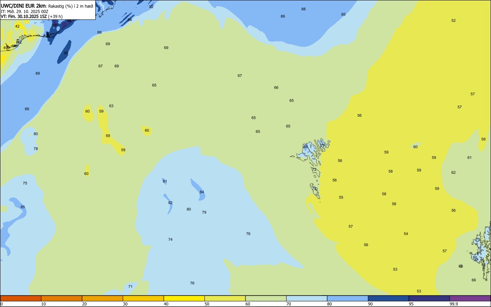This screenshot has height=307, width=491.
Task: Click the 60–70 light green legend swatch
Action: tap(266, 298)
